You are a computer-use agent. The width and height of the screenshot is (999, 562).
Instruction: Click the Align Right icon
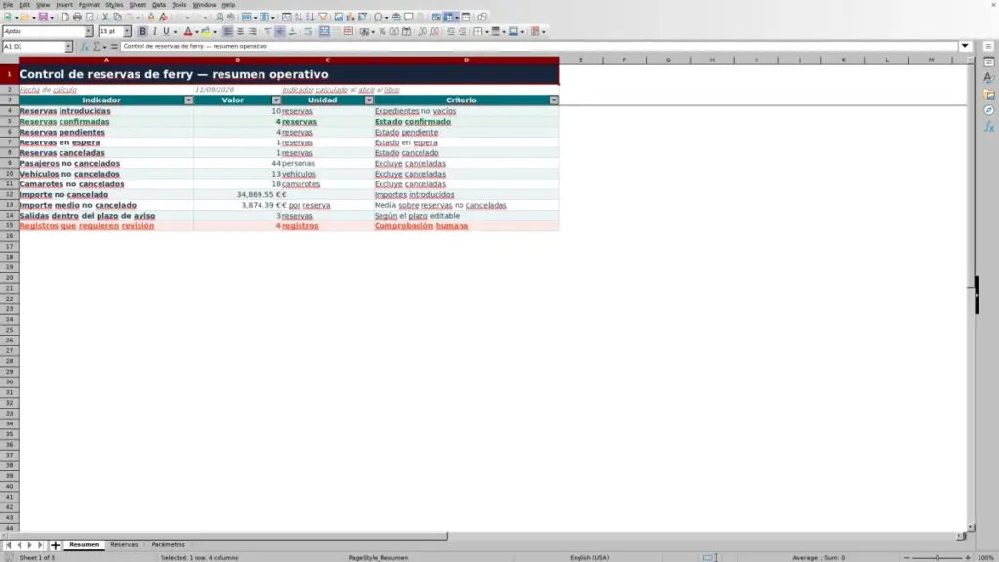coord(253,32)
